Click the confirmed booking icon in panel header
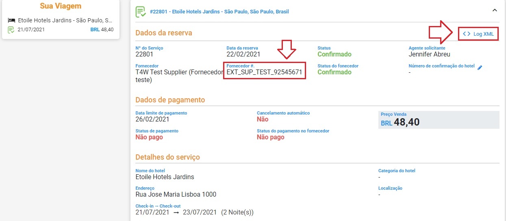 tap(141, 12)
